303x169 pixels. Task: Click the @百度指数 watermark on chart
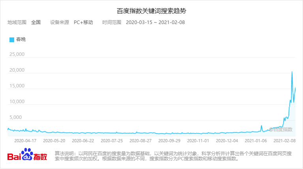click(281, 129)
